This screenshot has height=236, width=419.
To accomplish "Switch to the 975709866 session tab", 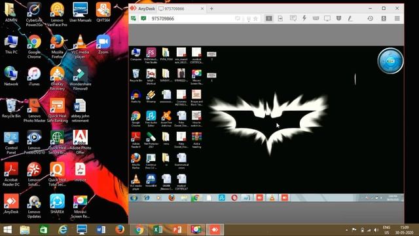I will tap(181, 9).
